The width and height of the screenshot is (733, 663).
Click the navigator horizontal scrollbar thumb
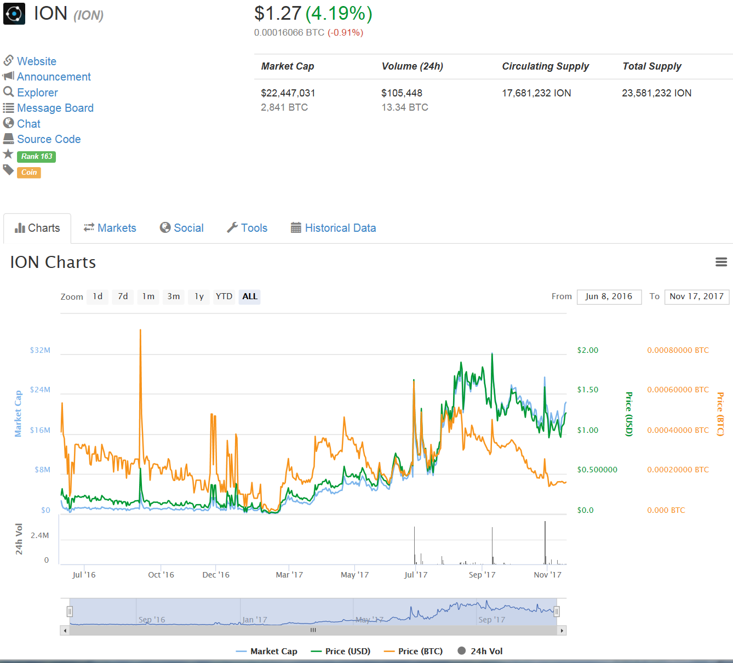[313, 631]
